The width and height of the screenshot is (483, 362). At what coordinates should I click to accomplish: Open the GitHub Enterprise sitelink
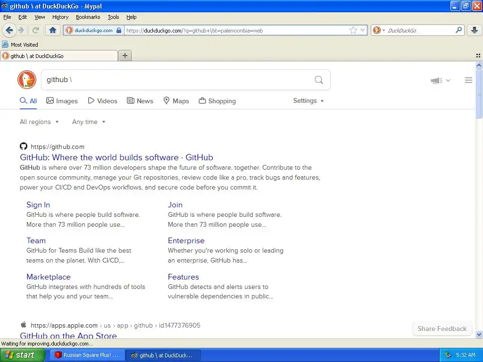(x=186, y=240)
